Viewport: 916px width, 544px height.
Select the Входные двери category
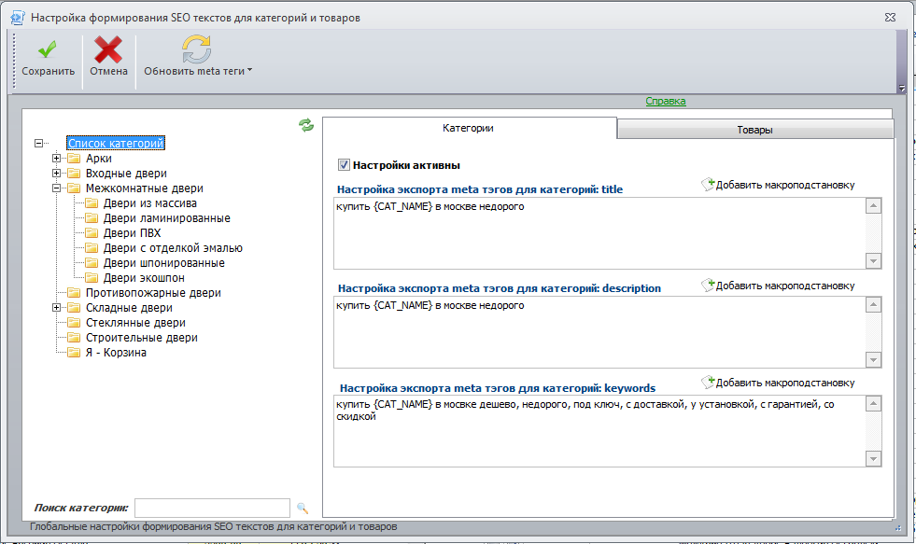click(x=126, y=174)
